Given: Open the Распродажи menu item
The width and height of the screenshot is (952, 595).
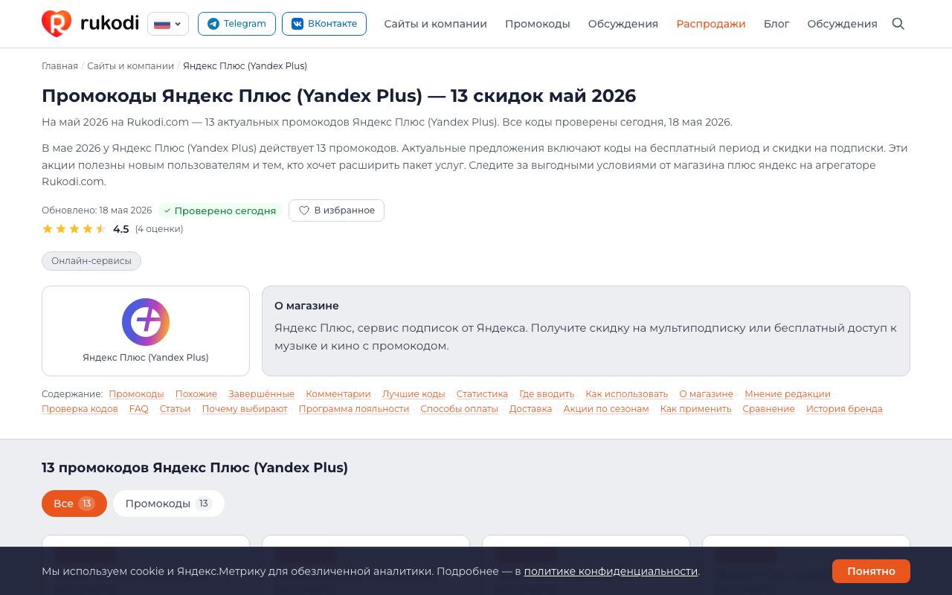Looking at the screenshot, I should (711, 24).
